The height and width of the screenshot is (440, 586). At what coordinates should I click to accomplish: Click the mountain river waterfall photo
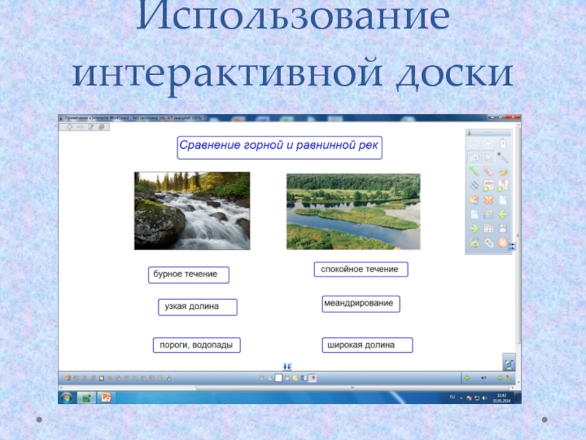click(x=192, y=210)
